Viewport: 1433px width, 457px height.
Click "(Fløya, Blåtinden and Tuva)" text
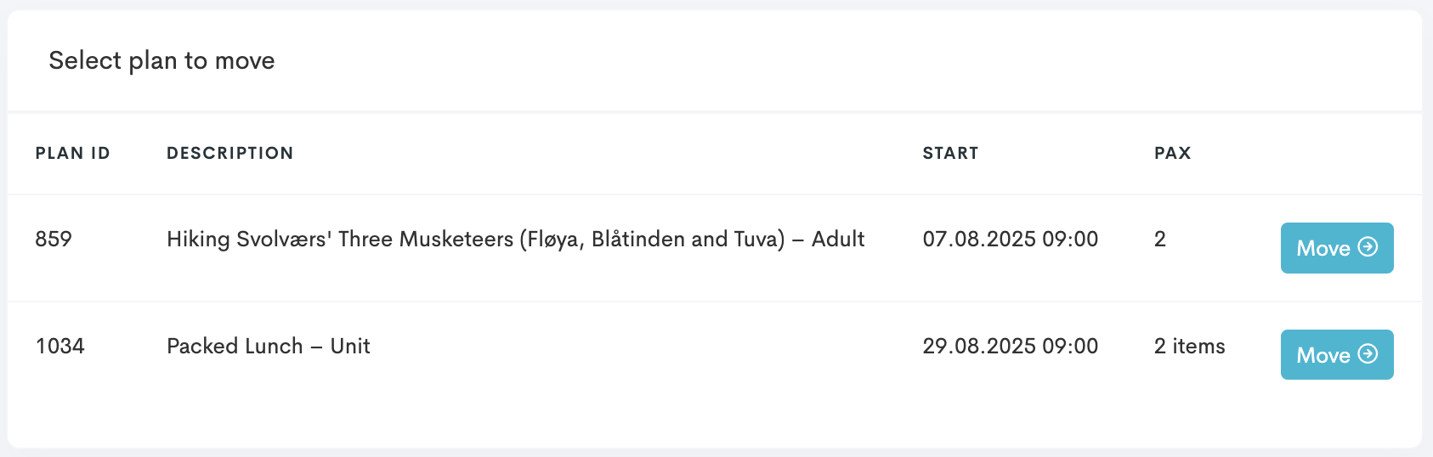point(652,240)
